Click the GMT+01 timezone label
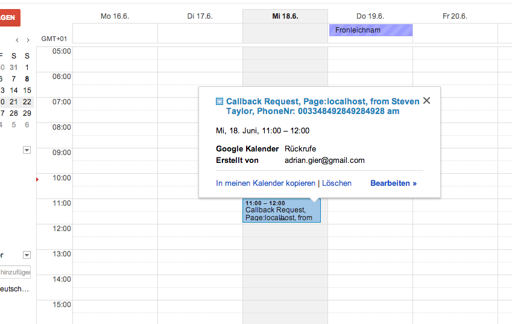512x324 pixels. pyautogui.click(x=54, y=39)
